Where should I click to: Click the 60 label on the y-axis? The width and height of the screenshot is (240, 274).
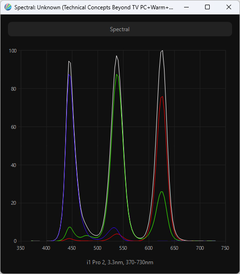(14, 127)
